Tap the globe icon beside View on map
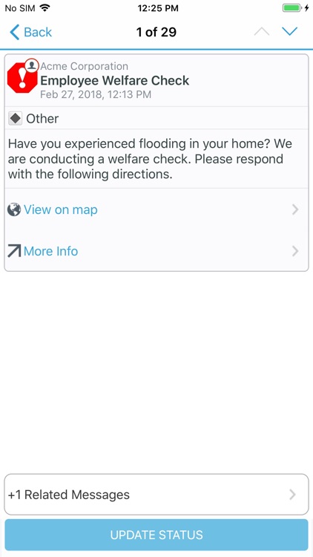This screenshot has width=313, height=557. 14,209
